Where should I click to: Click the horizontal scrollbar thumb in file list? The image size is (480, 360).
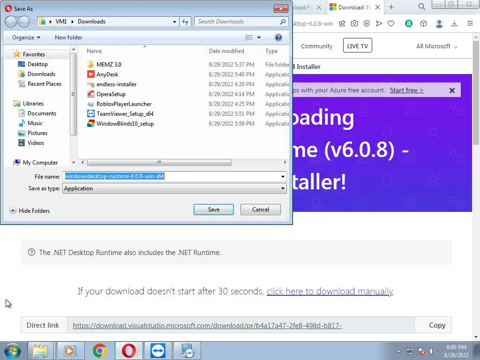pyautogui.click(x=159, y=162)
